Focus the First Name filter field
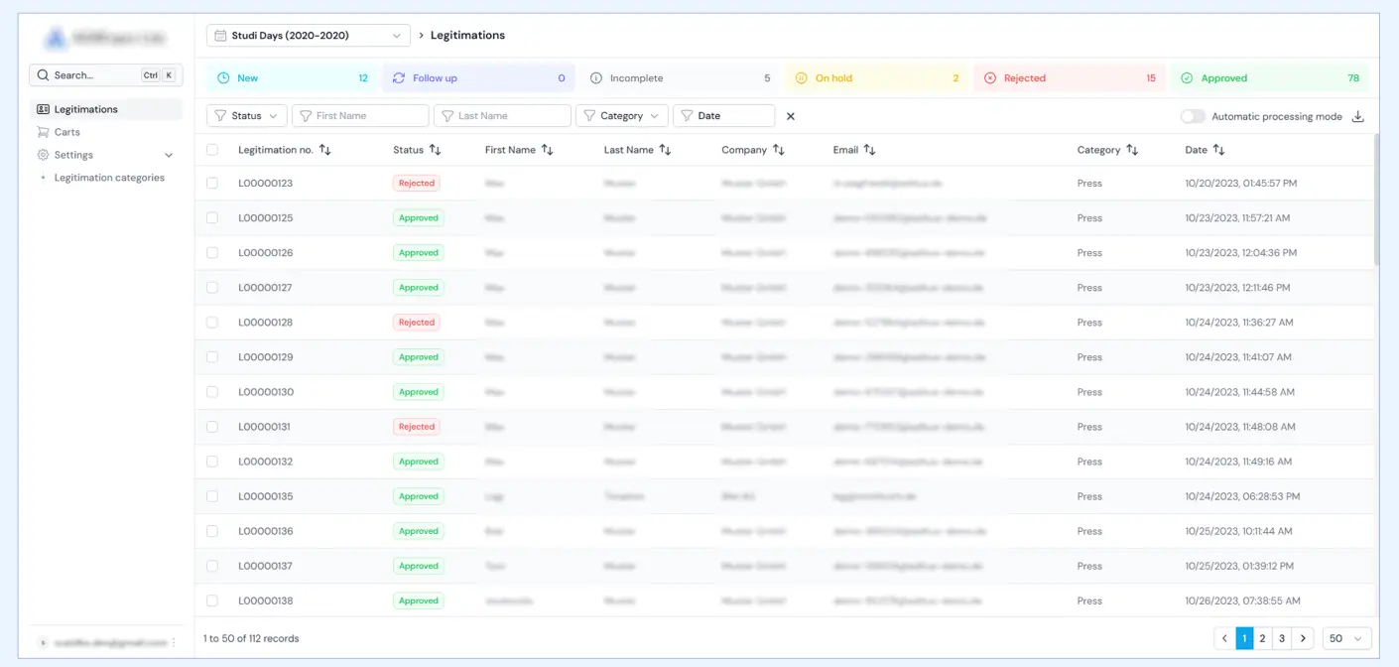 click(x=360, y=116)
